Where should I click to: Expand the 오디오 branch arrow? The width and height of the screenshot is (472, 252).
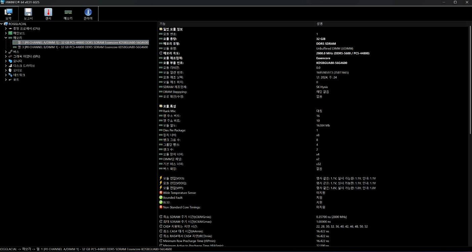coord(6,71)
